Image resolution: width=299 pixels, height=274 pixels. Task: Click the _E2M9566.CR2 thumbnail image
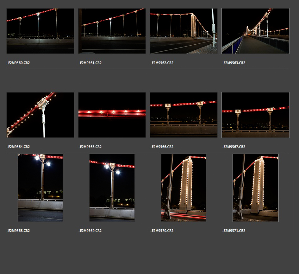(x=184, y=115)
